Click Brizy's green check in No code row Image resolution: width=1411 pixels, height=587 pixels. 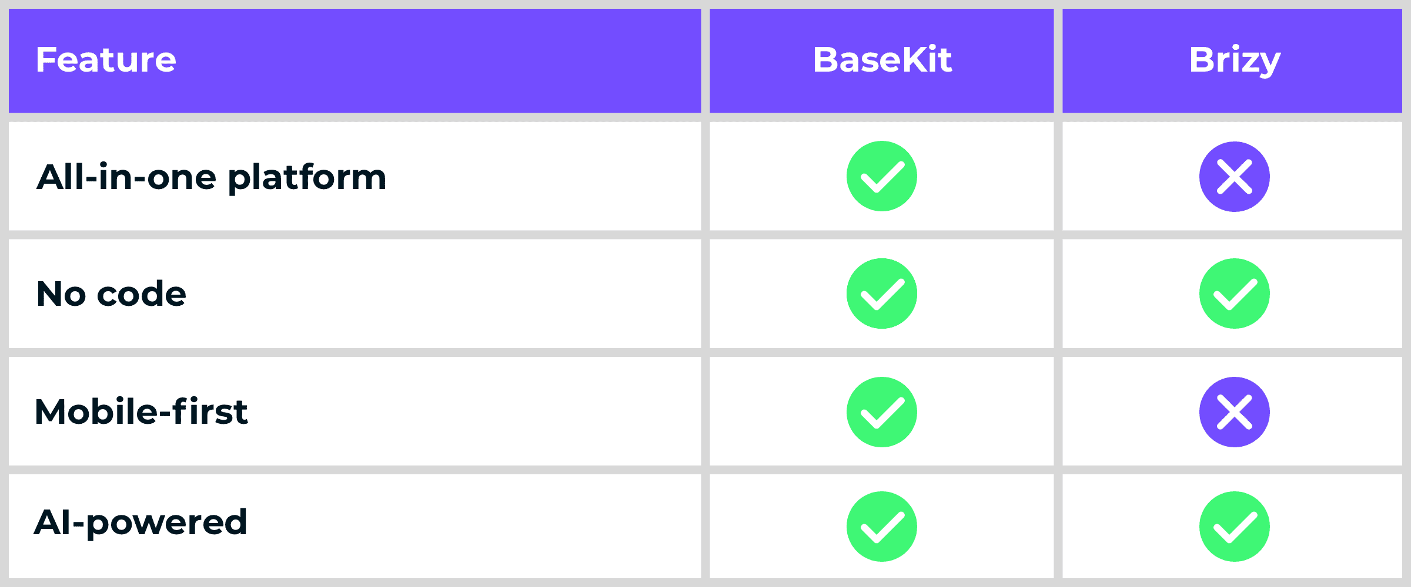click(1234, 293)
